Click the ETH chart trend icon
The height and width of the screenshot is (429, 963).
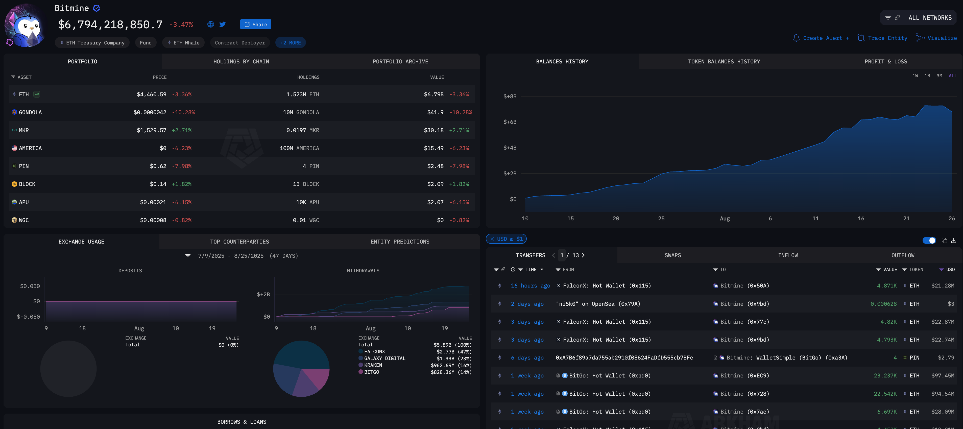click(x=37, y=94)
